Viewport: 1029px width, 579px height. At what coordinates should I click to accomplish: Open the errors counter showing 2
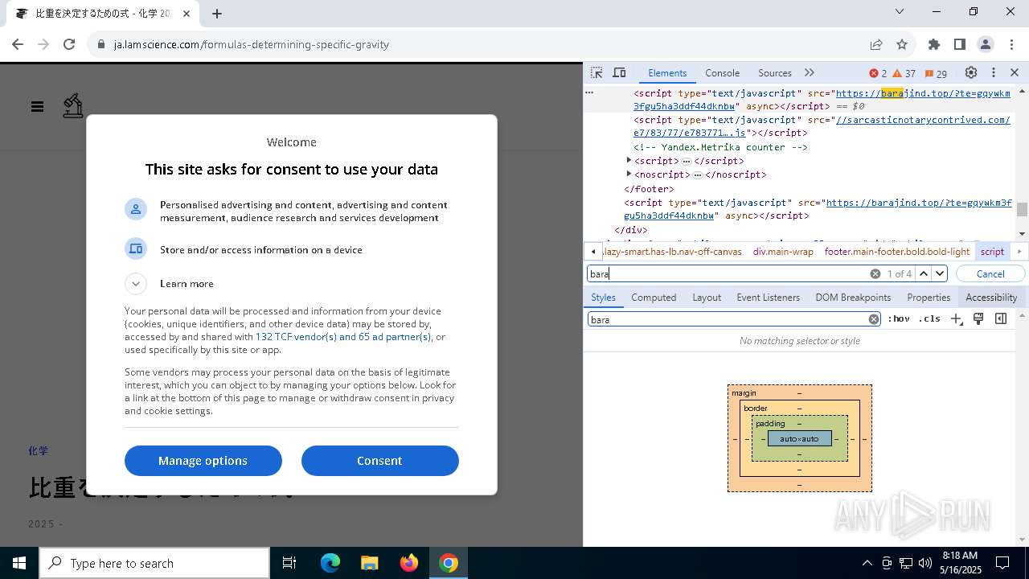pyautogui.click(x=878, y=73)
